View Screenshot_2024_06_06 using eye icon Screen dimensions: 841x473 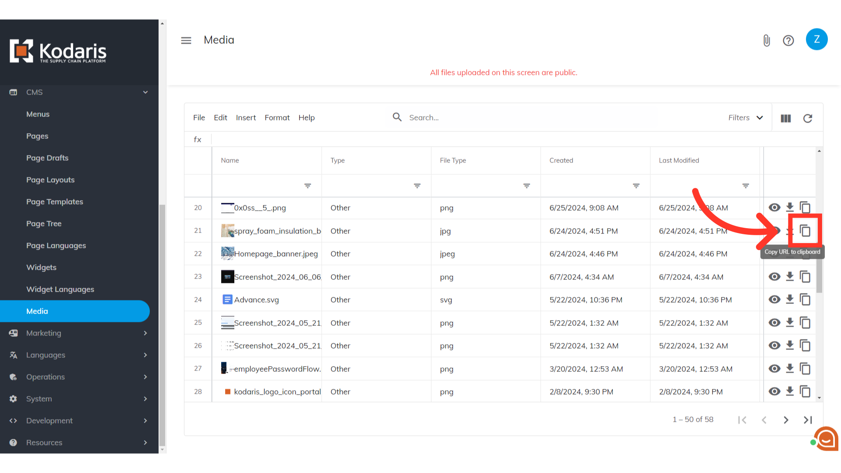[774, 277]
